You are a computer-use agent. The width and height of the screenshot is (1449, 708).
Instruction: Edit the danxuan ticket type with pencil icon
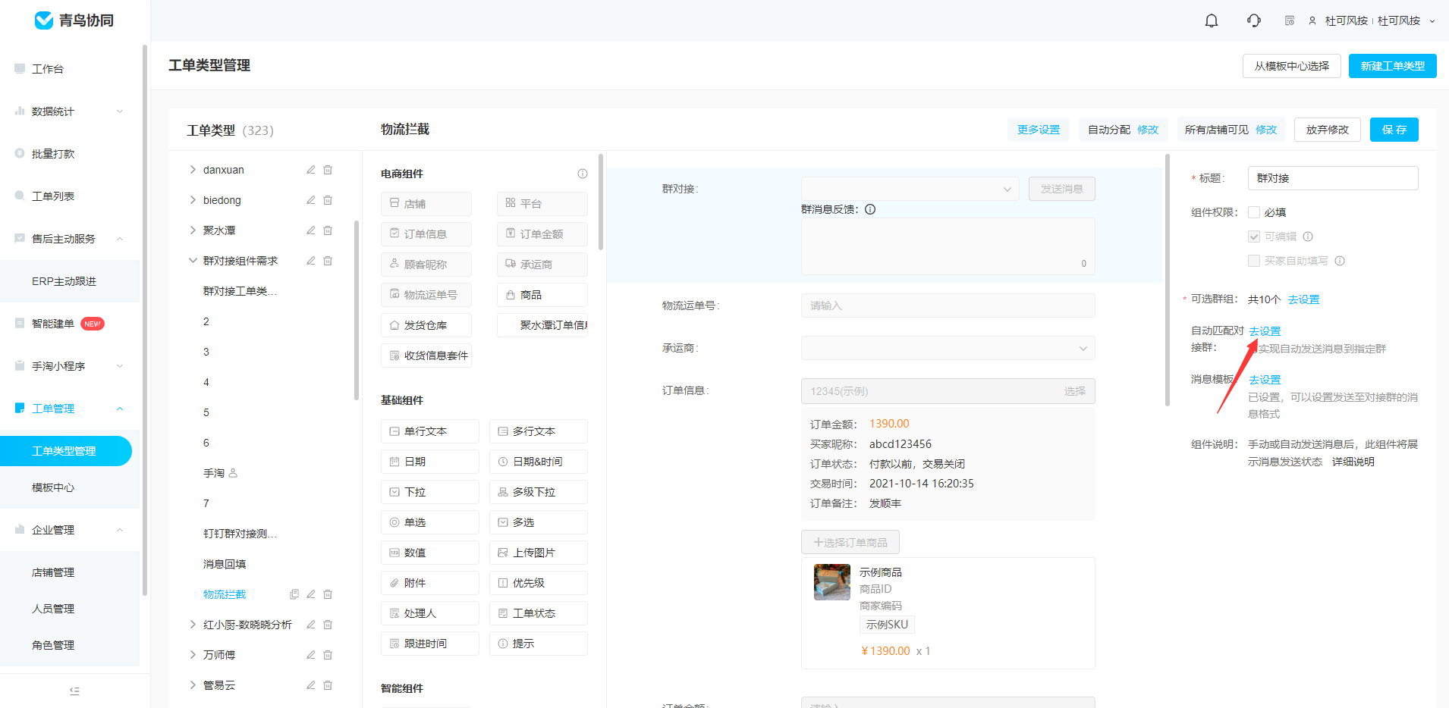pos(311,170)
